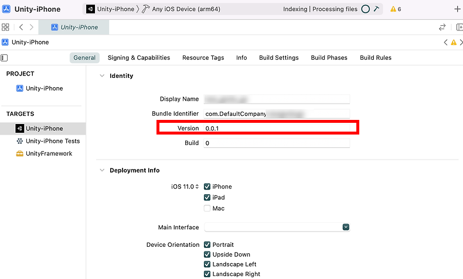Click the Unity-iPhone Tests bundle icon

point(19,141)
